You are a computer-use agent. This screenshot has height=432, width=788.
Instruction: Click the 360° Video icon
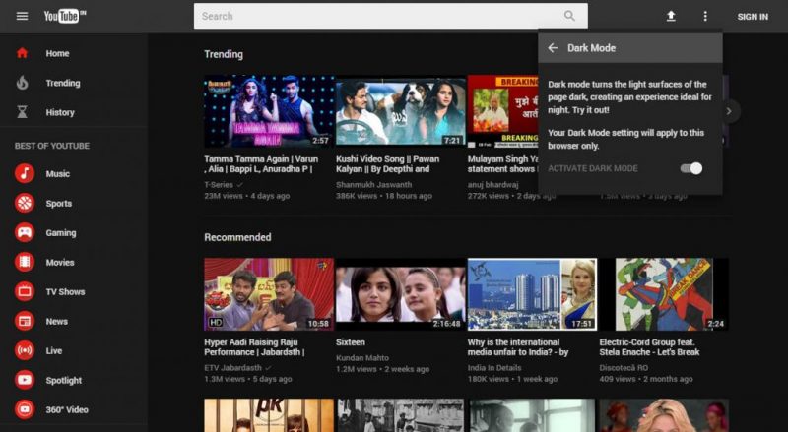coord(24,409)
